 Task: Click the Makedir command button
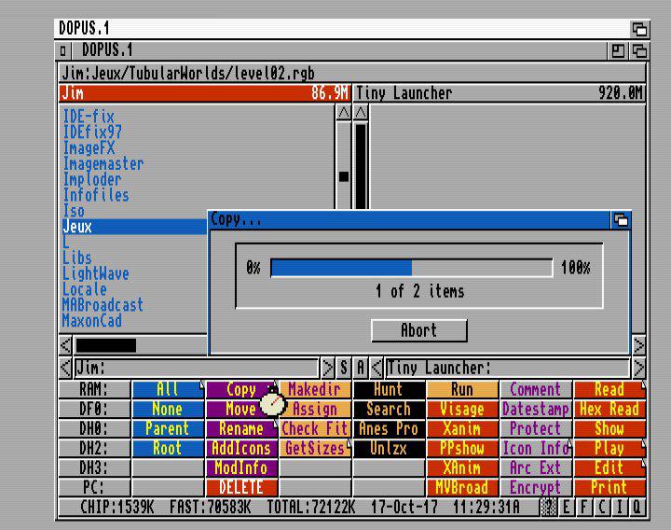[315, 389]
